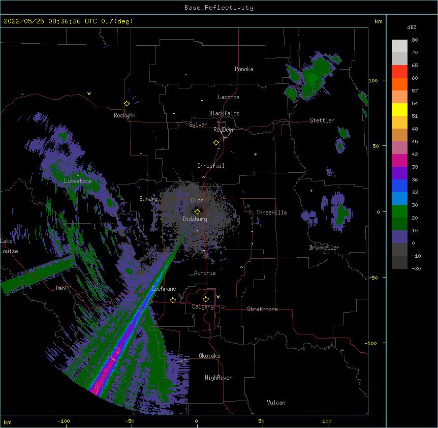Pick the white-gray swatch below 80 dBZ
Screen dimensions: 438x428
[x=399, y=46]
